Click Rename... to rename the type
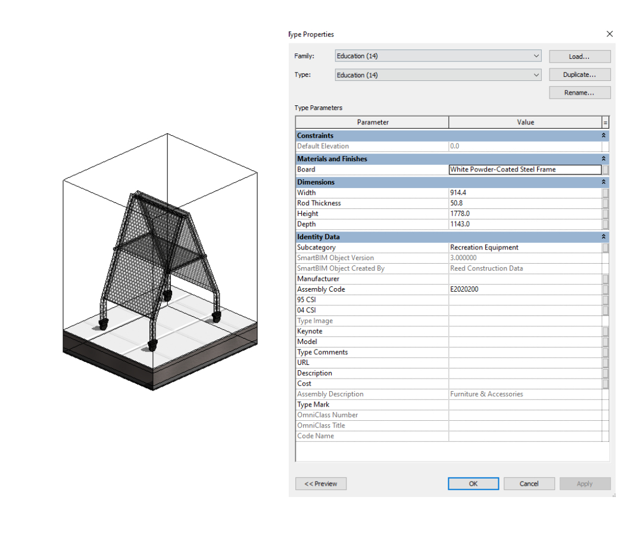The width and height of the screenshot is (643, 550). (579, 93)
